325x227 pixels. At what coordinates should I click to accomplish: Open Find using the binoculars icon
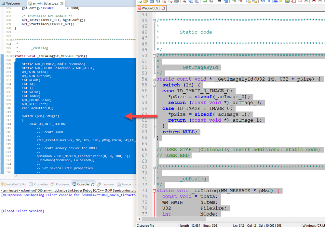[x=219, y=1]
